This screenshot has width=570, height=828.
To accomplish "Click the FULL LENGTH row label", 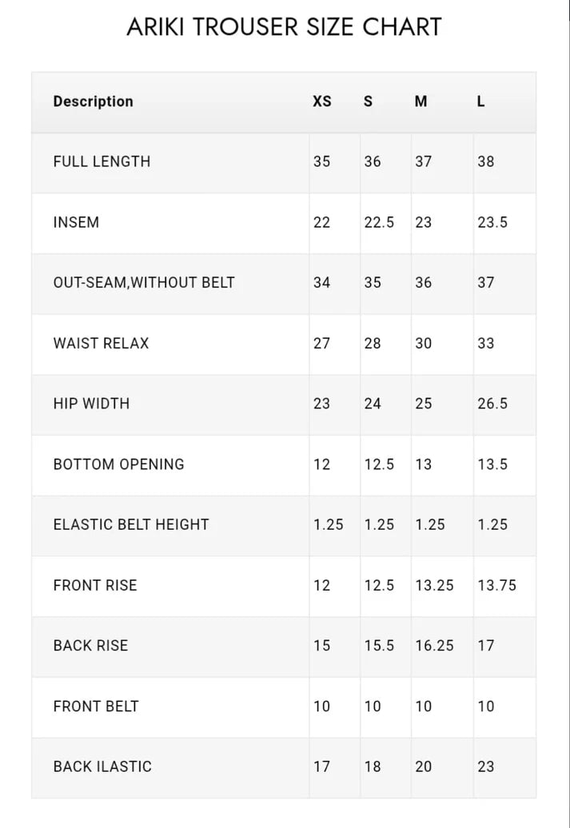I will point(102,161).
